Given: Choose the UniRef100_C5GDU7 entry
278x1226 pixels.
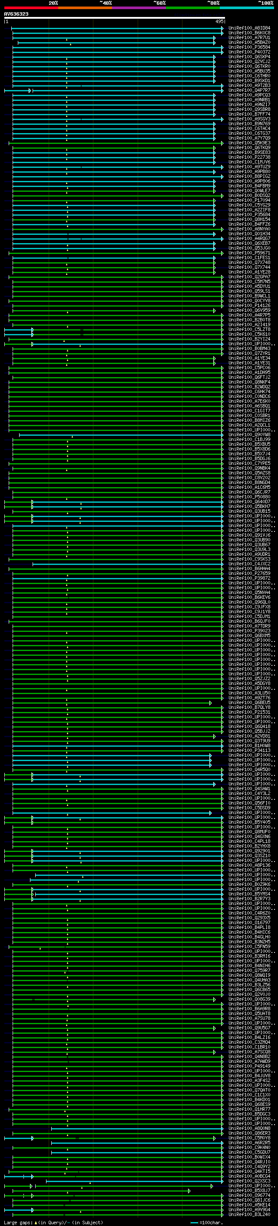Looking at the screenshot, I should tap(249, 1152).
